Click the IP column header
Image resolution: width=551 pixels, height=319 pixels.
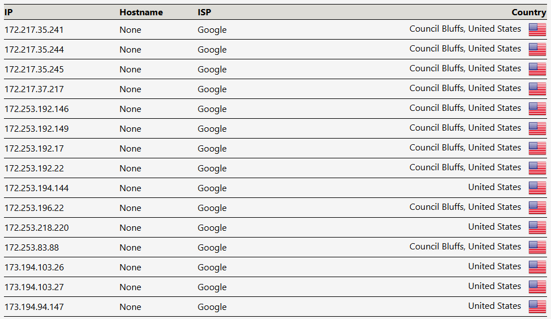point(8,12)
